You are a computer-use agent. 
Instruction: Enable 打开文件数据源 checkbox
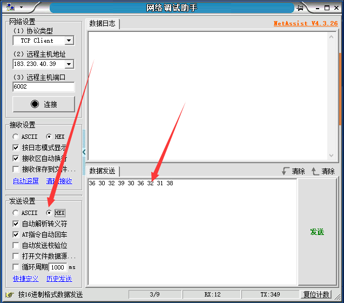[x=16, y=256]
